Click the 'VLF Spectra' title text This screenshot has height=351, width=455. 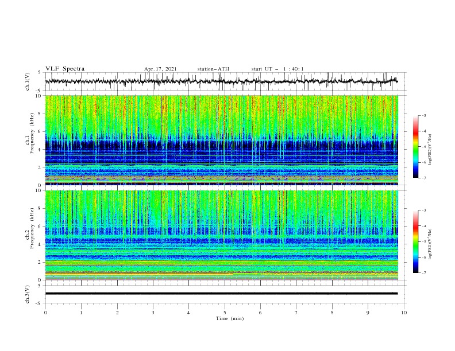pos(65,69)
